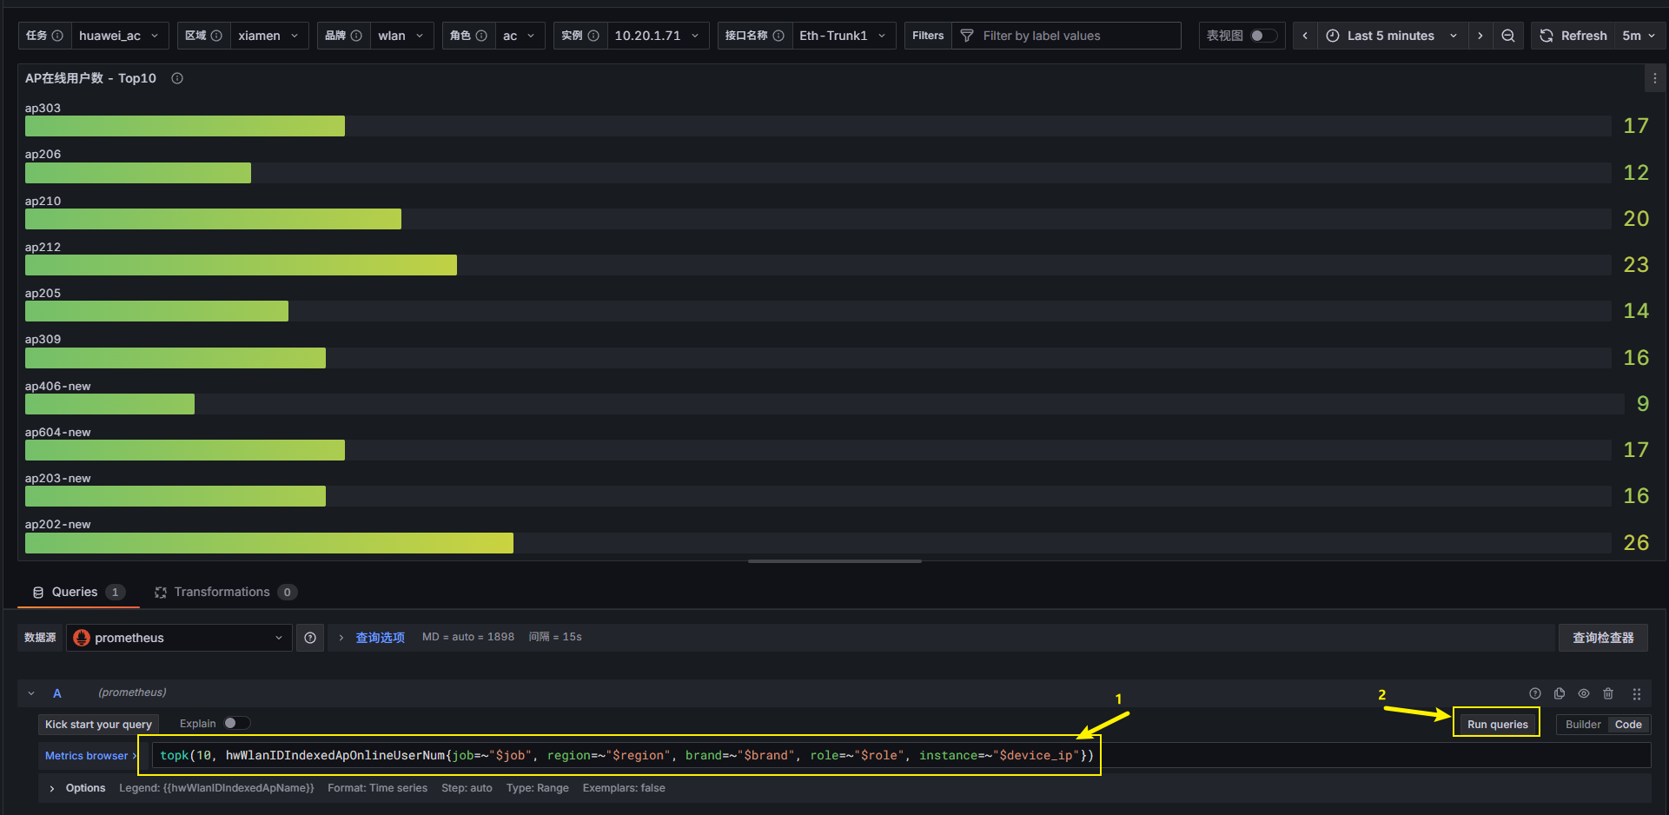Click the zoom out time range icon
Image resolution: width=1669 pixels, height=815 pixels.
pyautogui.click(x=1508, y=36)
